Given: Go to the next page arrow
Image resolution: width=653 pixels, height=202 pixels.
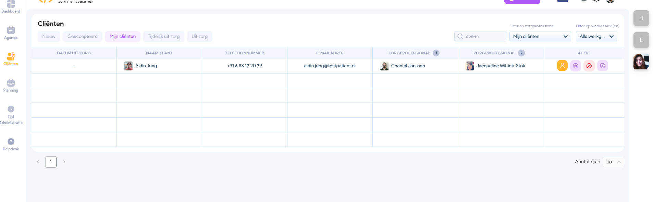Looking at the screenshot, I should [x=64, y=162].
